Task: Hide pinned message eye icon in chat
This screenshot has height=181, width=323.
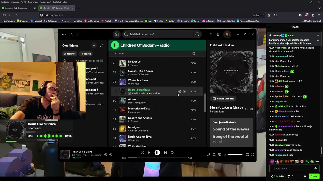Action: coord(318,36)
